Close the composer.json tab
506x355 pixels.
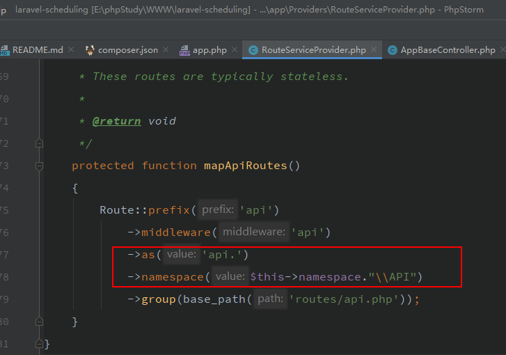click(x=166, y=50)
